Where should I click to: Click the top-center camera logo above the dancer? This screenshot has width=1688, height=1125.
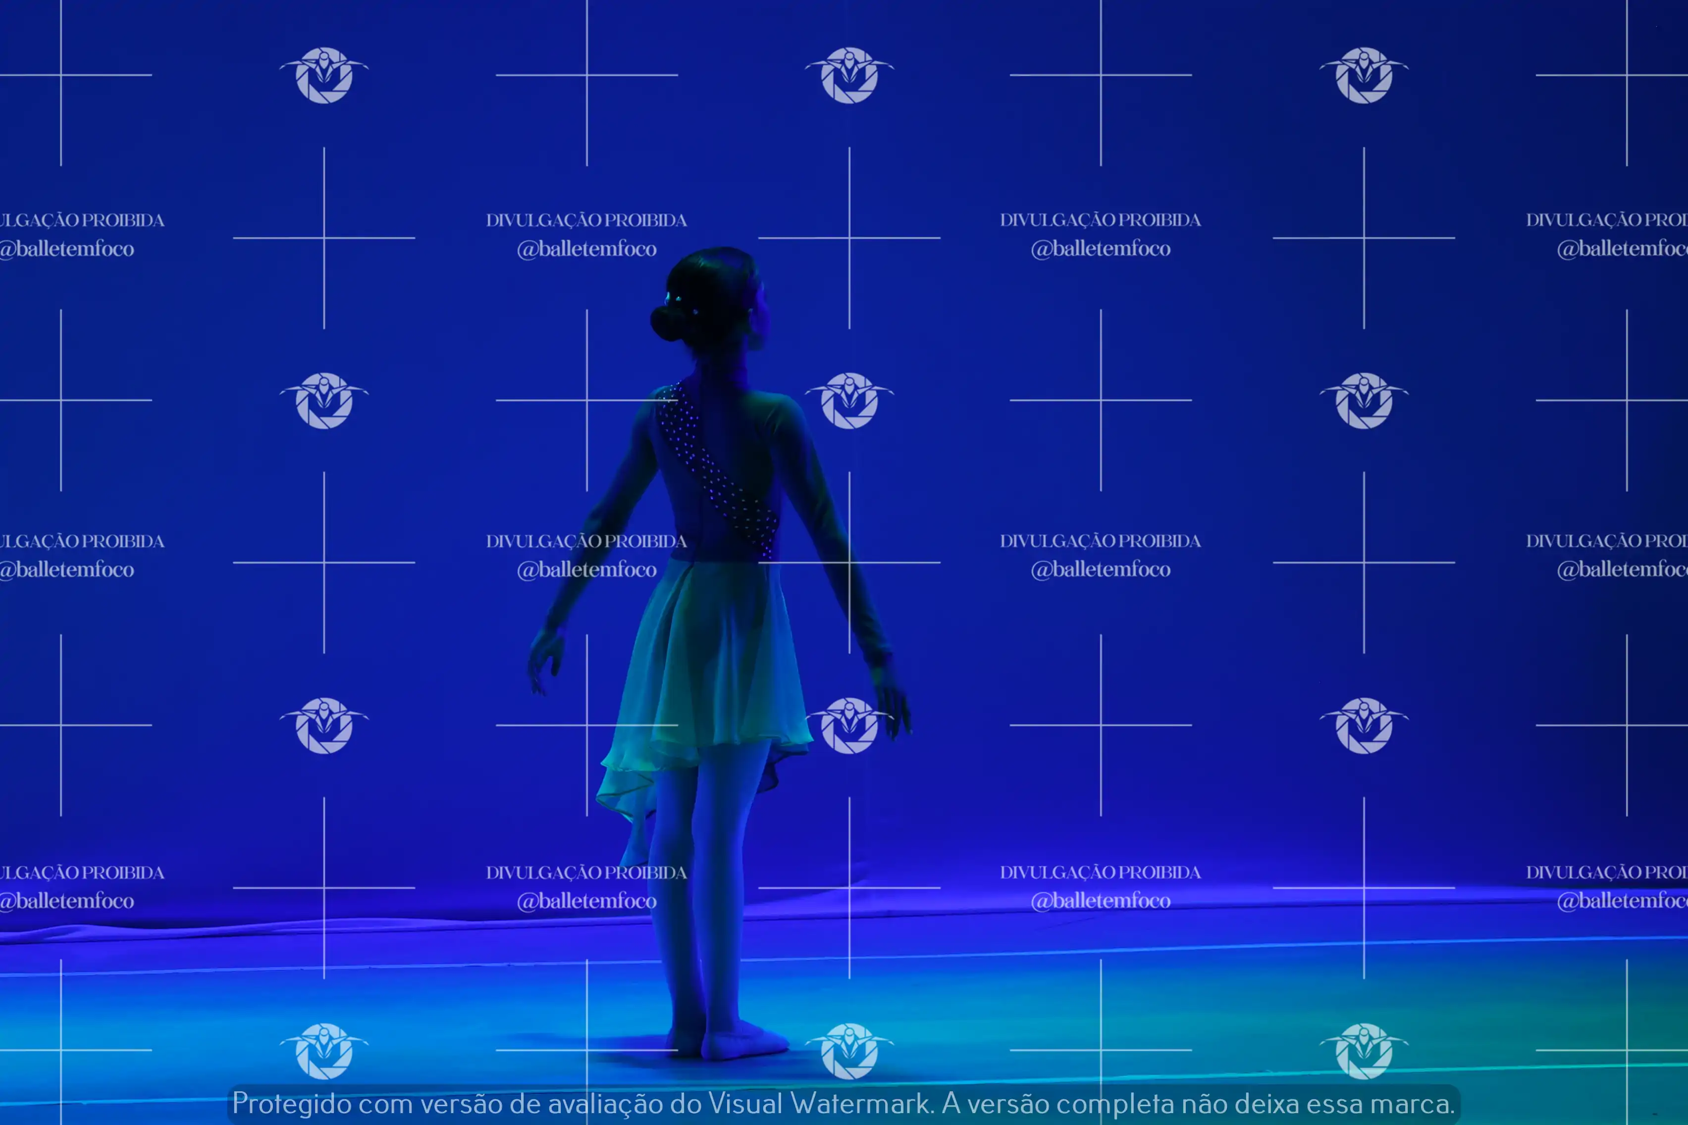849,75
